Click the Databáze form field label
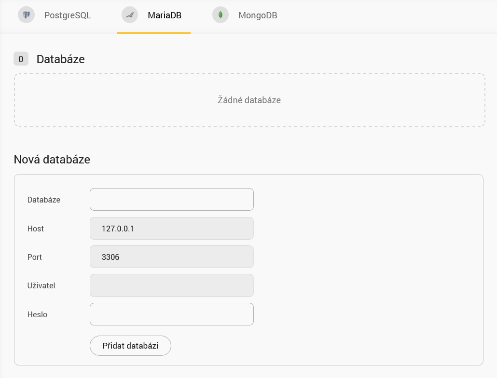Viewport: 497px width, 378px height. pos(44,200)
